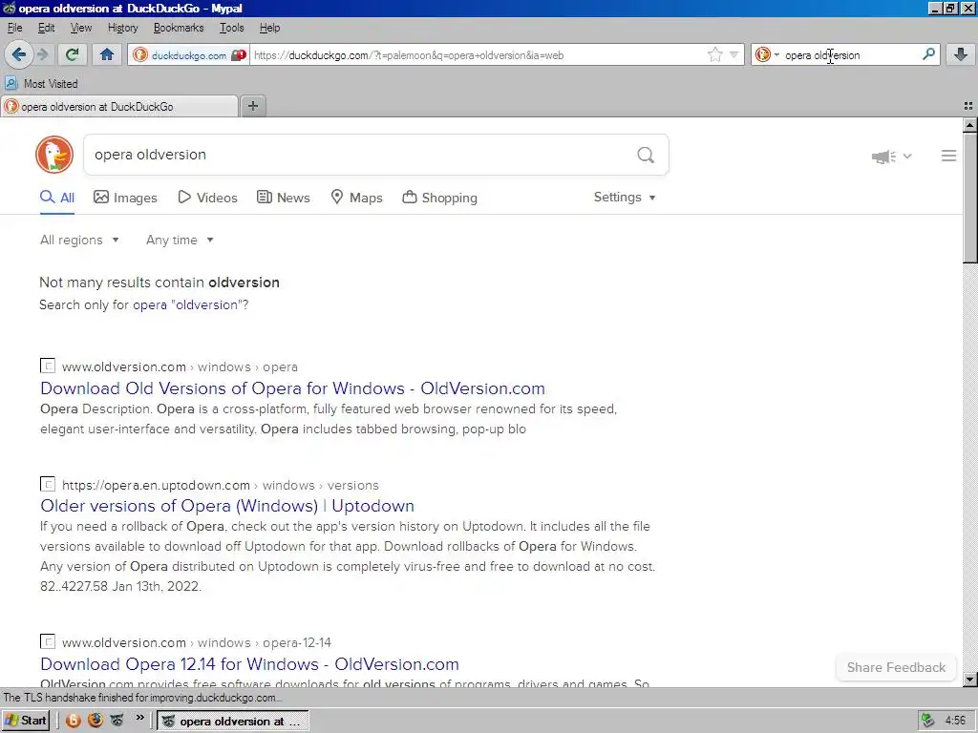The width and height of the screenshot is (978, 733).
Task: Expand the Settings dropdown
Action: pos(625,197)
